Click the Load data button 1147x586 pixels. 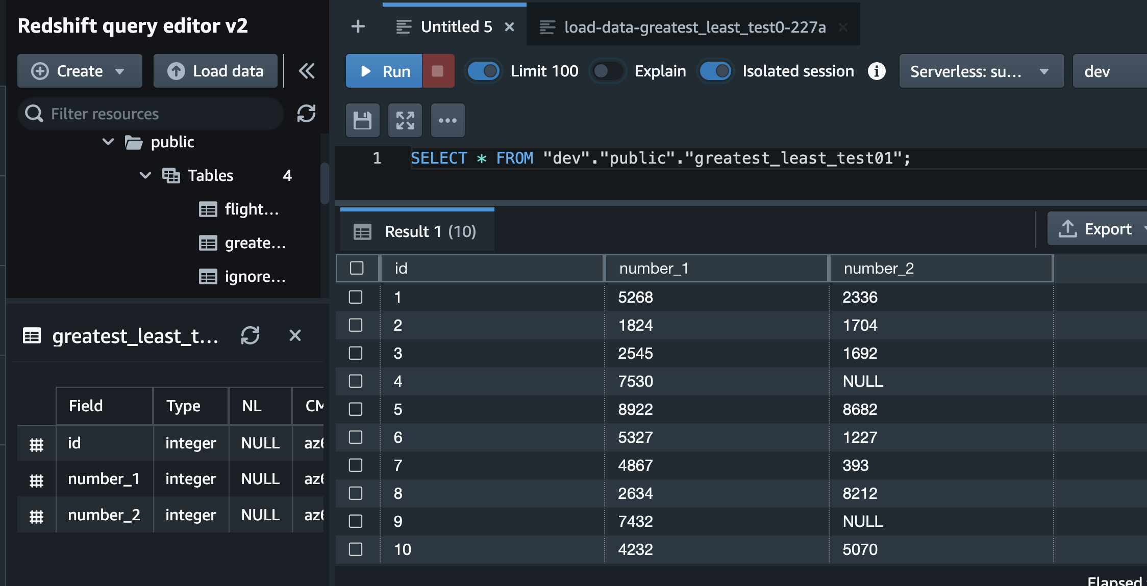(x=215, y=71)
